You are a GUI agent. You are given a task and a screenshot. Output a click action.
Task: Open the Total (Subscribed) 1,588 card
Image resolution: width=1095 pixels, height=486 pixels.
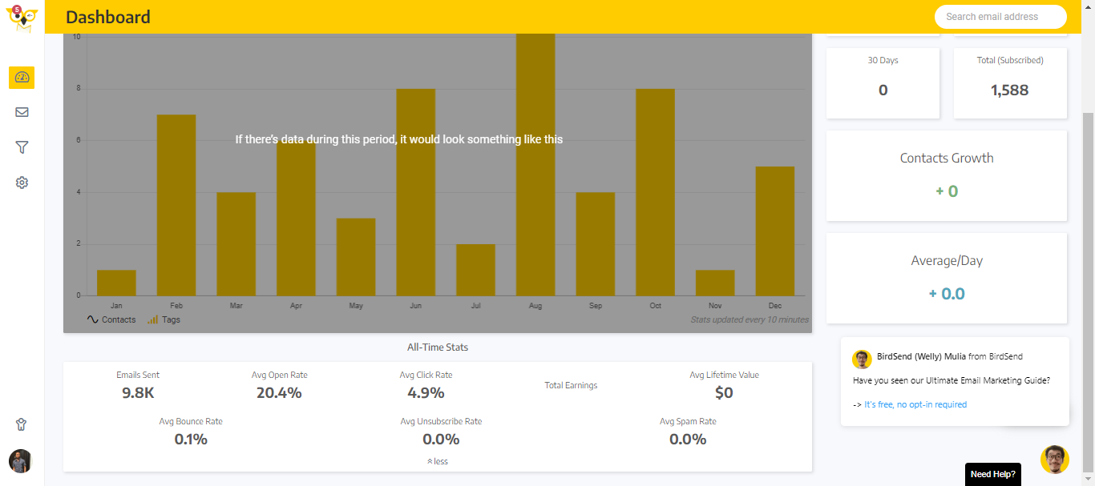[x=1010, y=82]
